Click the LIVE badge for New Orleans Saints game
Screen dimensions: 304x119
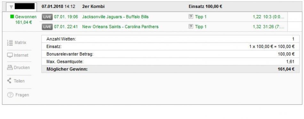[47, 27]
